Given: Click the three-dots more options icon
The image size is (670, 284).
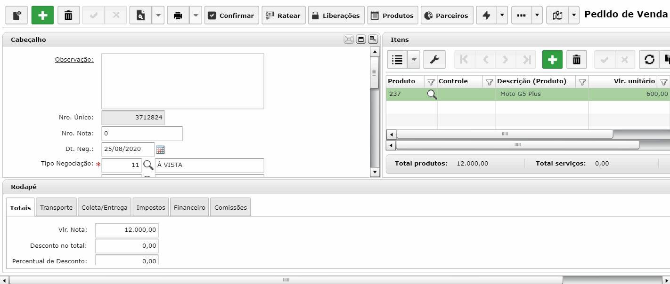Looking at the screenshot, I should (521, 16).
